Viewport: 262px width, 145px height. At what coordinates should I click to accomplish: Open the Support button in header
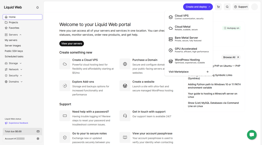coord(241,7)
